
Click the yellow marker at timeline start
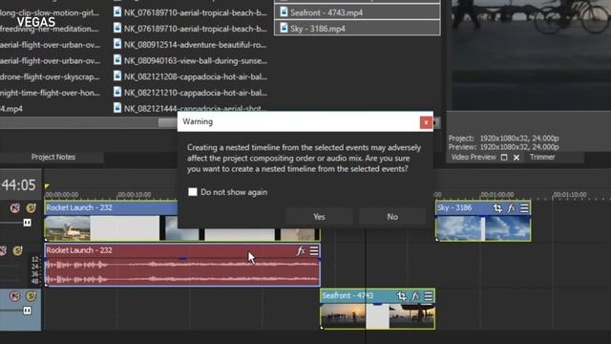(47, 186)
